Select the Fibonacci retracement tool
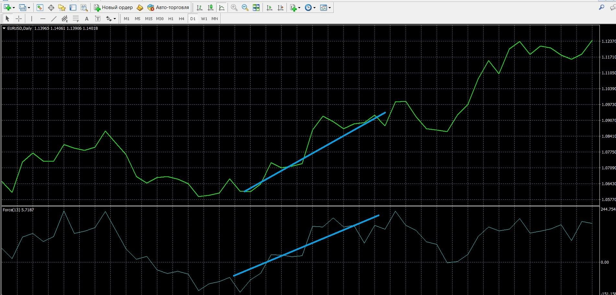This screenshot has height=295, width=616. tap(76, 19)
